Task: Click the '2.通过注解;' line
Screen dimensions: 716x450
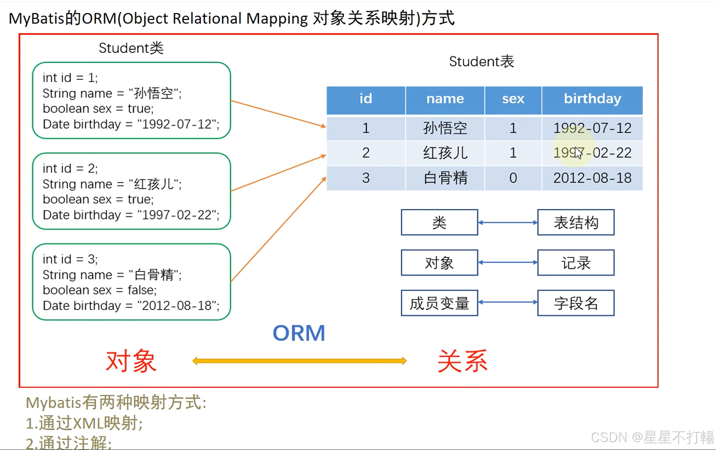Action: tap(69, 442)
